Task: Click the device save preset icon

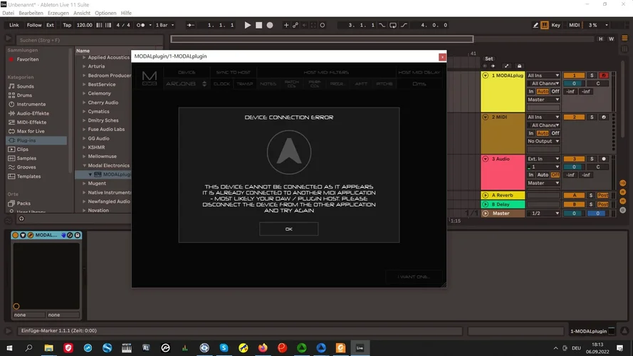Action: pyautogui.click(x=77, y=235)
